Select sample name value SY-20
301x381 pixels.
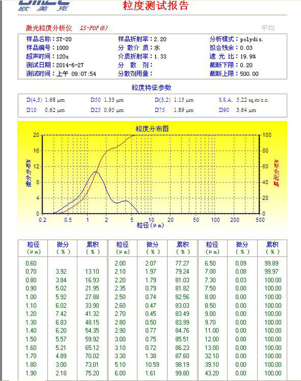[x=64, y=39]
